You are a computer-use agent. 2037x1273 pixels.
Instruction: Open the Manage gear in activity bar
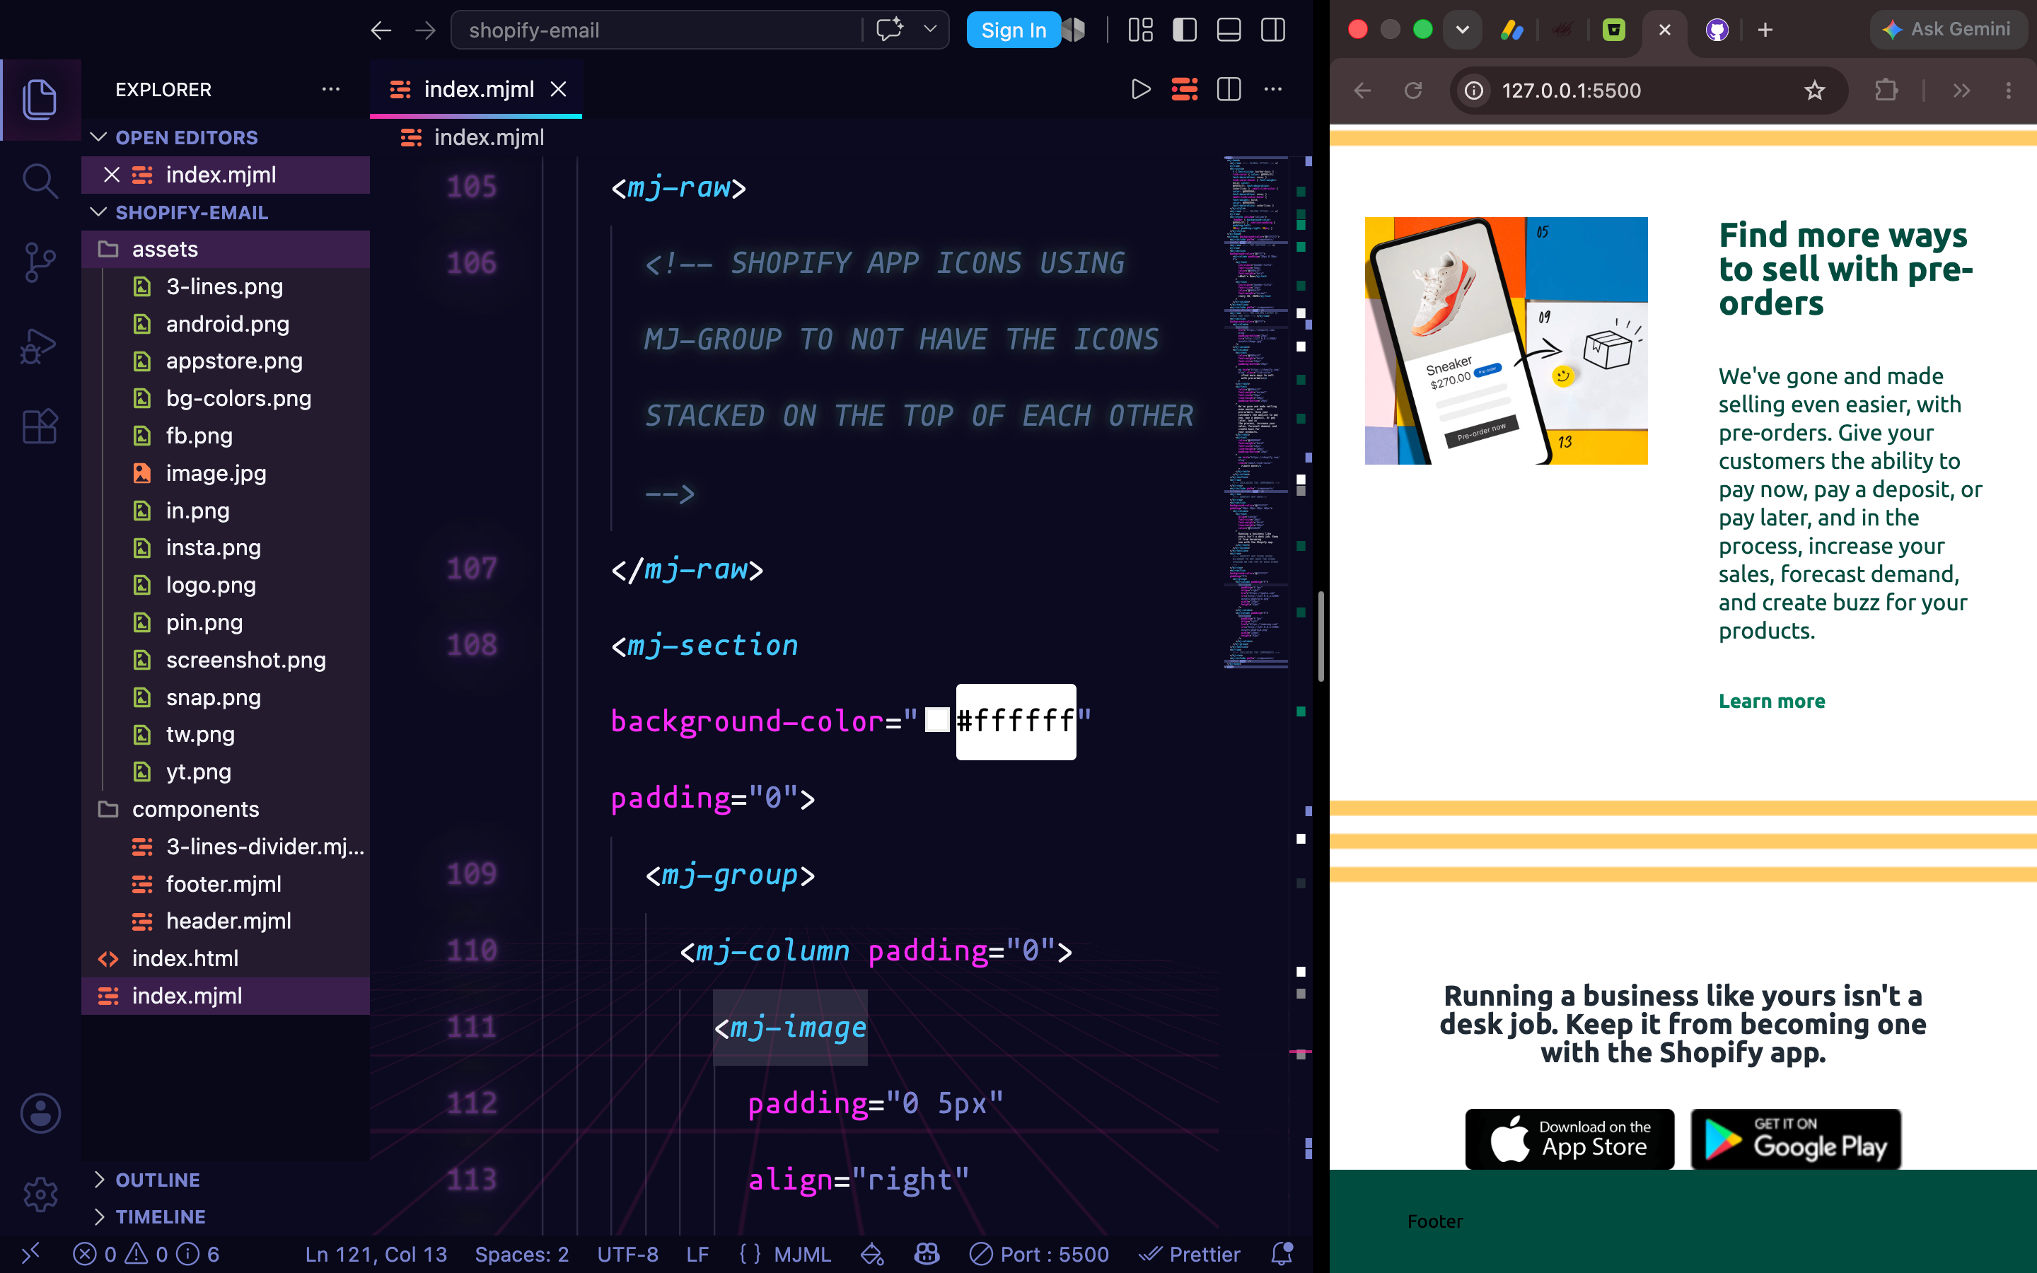click(x=40, y=1194)
